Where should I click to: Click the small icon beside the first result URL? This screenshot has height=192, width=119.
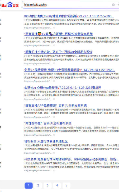(x=54, y=28)
